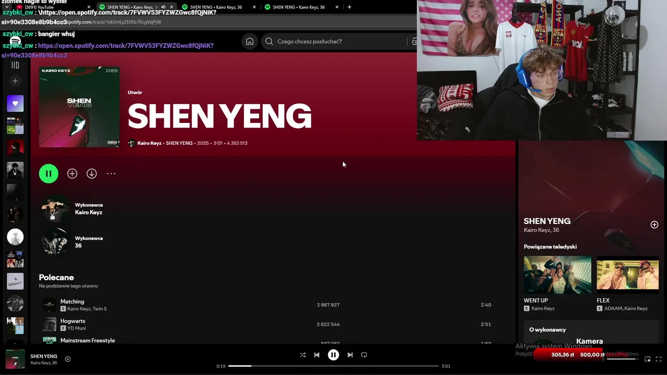This screenshot has height=375, width=667.
Task: Open the Kairo Keyz performer entry
Action: point(89,213)
